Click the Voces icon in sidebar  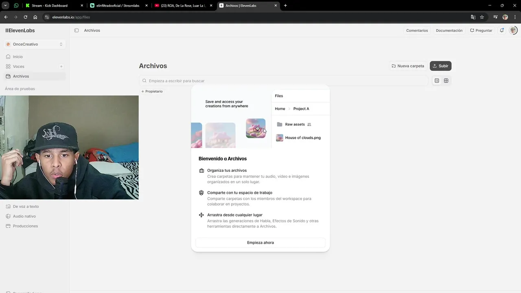point(8,66)
